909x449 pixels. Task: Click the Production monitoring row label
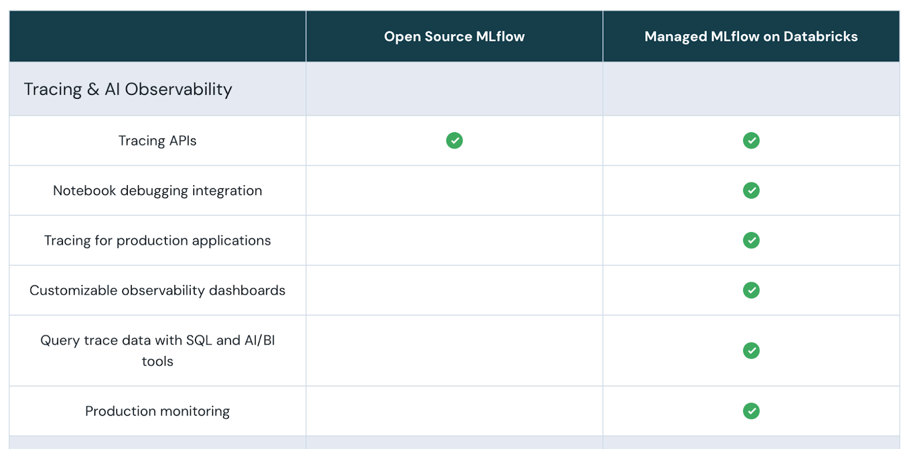[157, 411]
